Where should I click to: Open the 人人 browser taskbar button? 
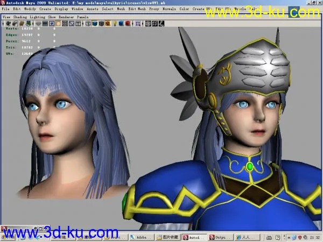click(x=247, y=237)
